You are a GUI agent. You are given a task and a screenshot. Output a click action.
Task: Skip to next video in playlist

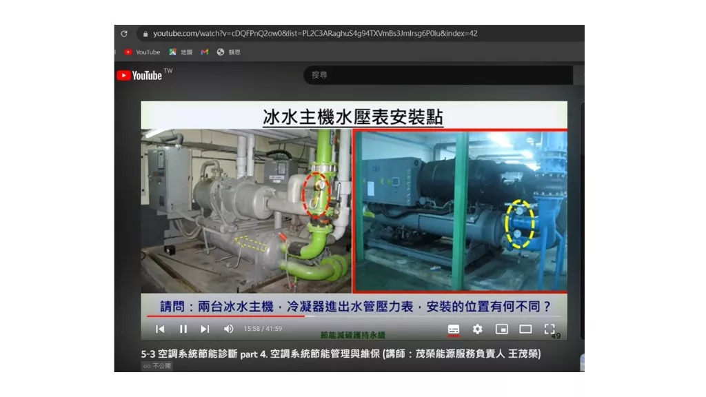pos(205,329)
